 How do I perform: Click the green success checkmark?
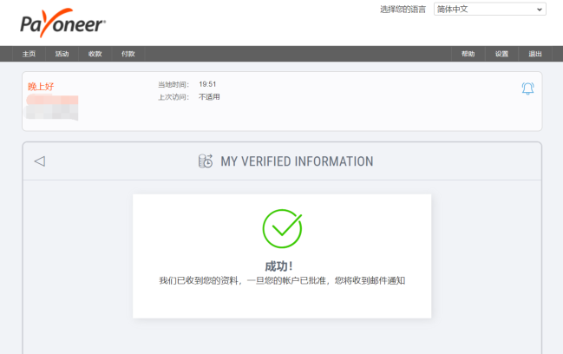point(282,227)
